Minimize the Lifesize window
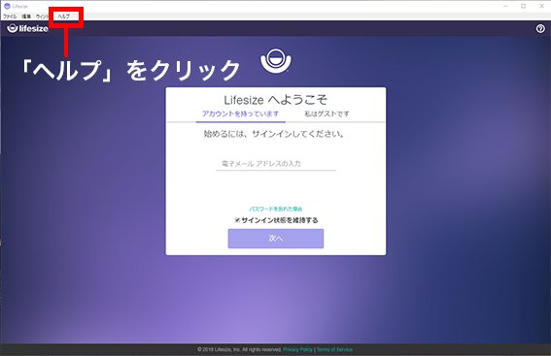 point(505,6)
